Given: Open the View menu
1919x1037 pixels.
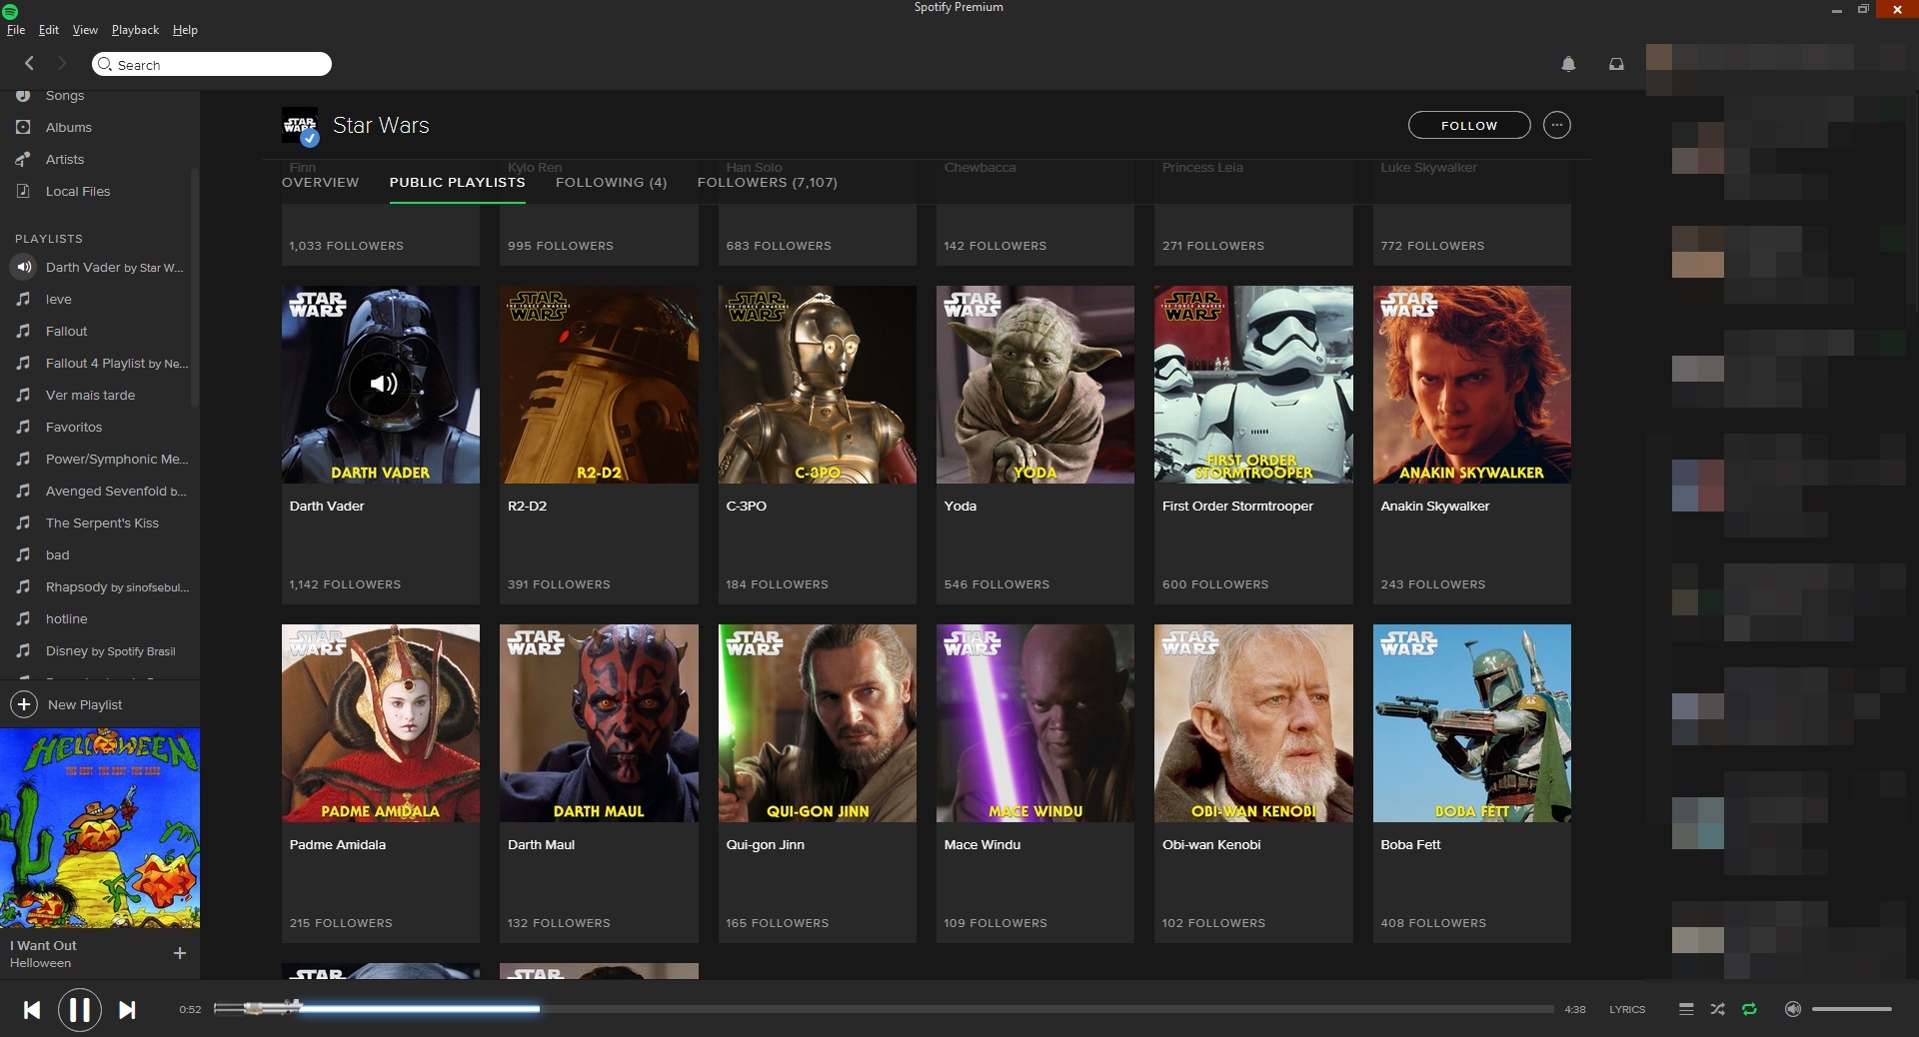Looking at the screenshot, I should click(x=85, y=30).
